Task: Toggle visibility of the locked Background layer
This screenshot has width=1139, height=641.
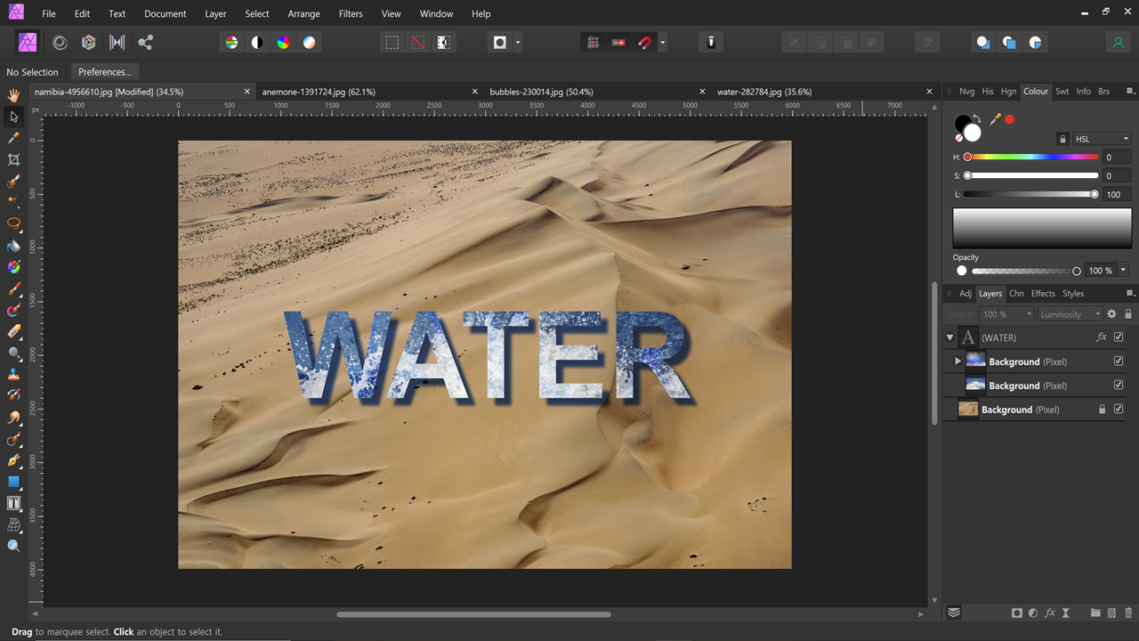Action: pyautogui.click(x=1119, y=410)
